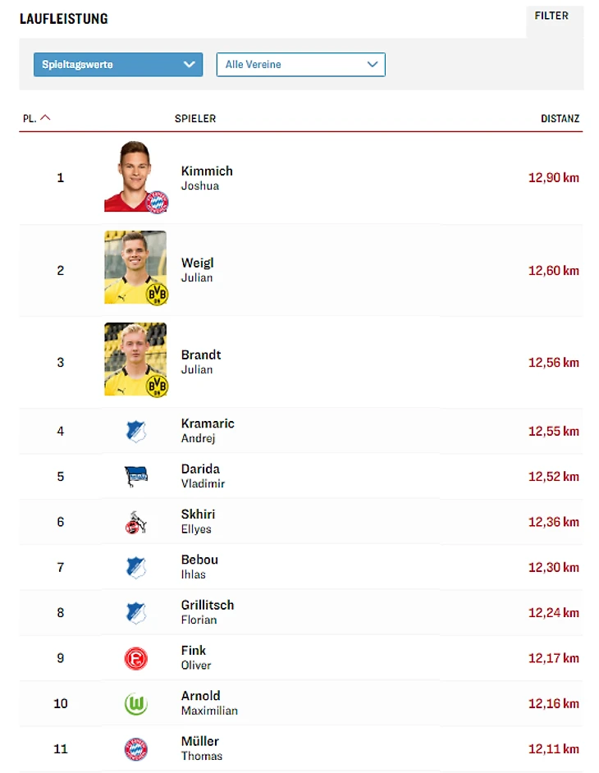The width and height of the screenshot is (599, 773).
Task: Open Joshua Kimmich's player photo
Action: click(135, 177)
